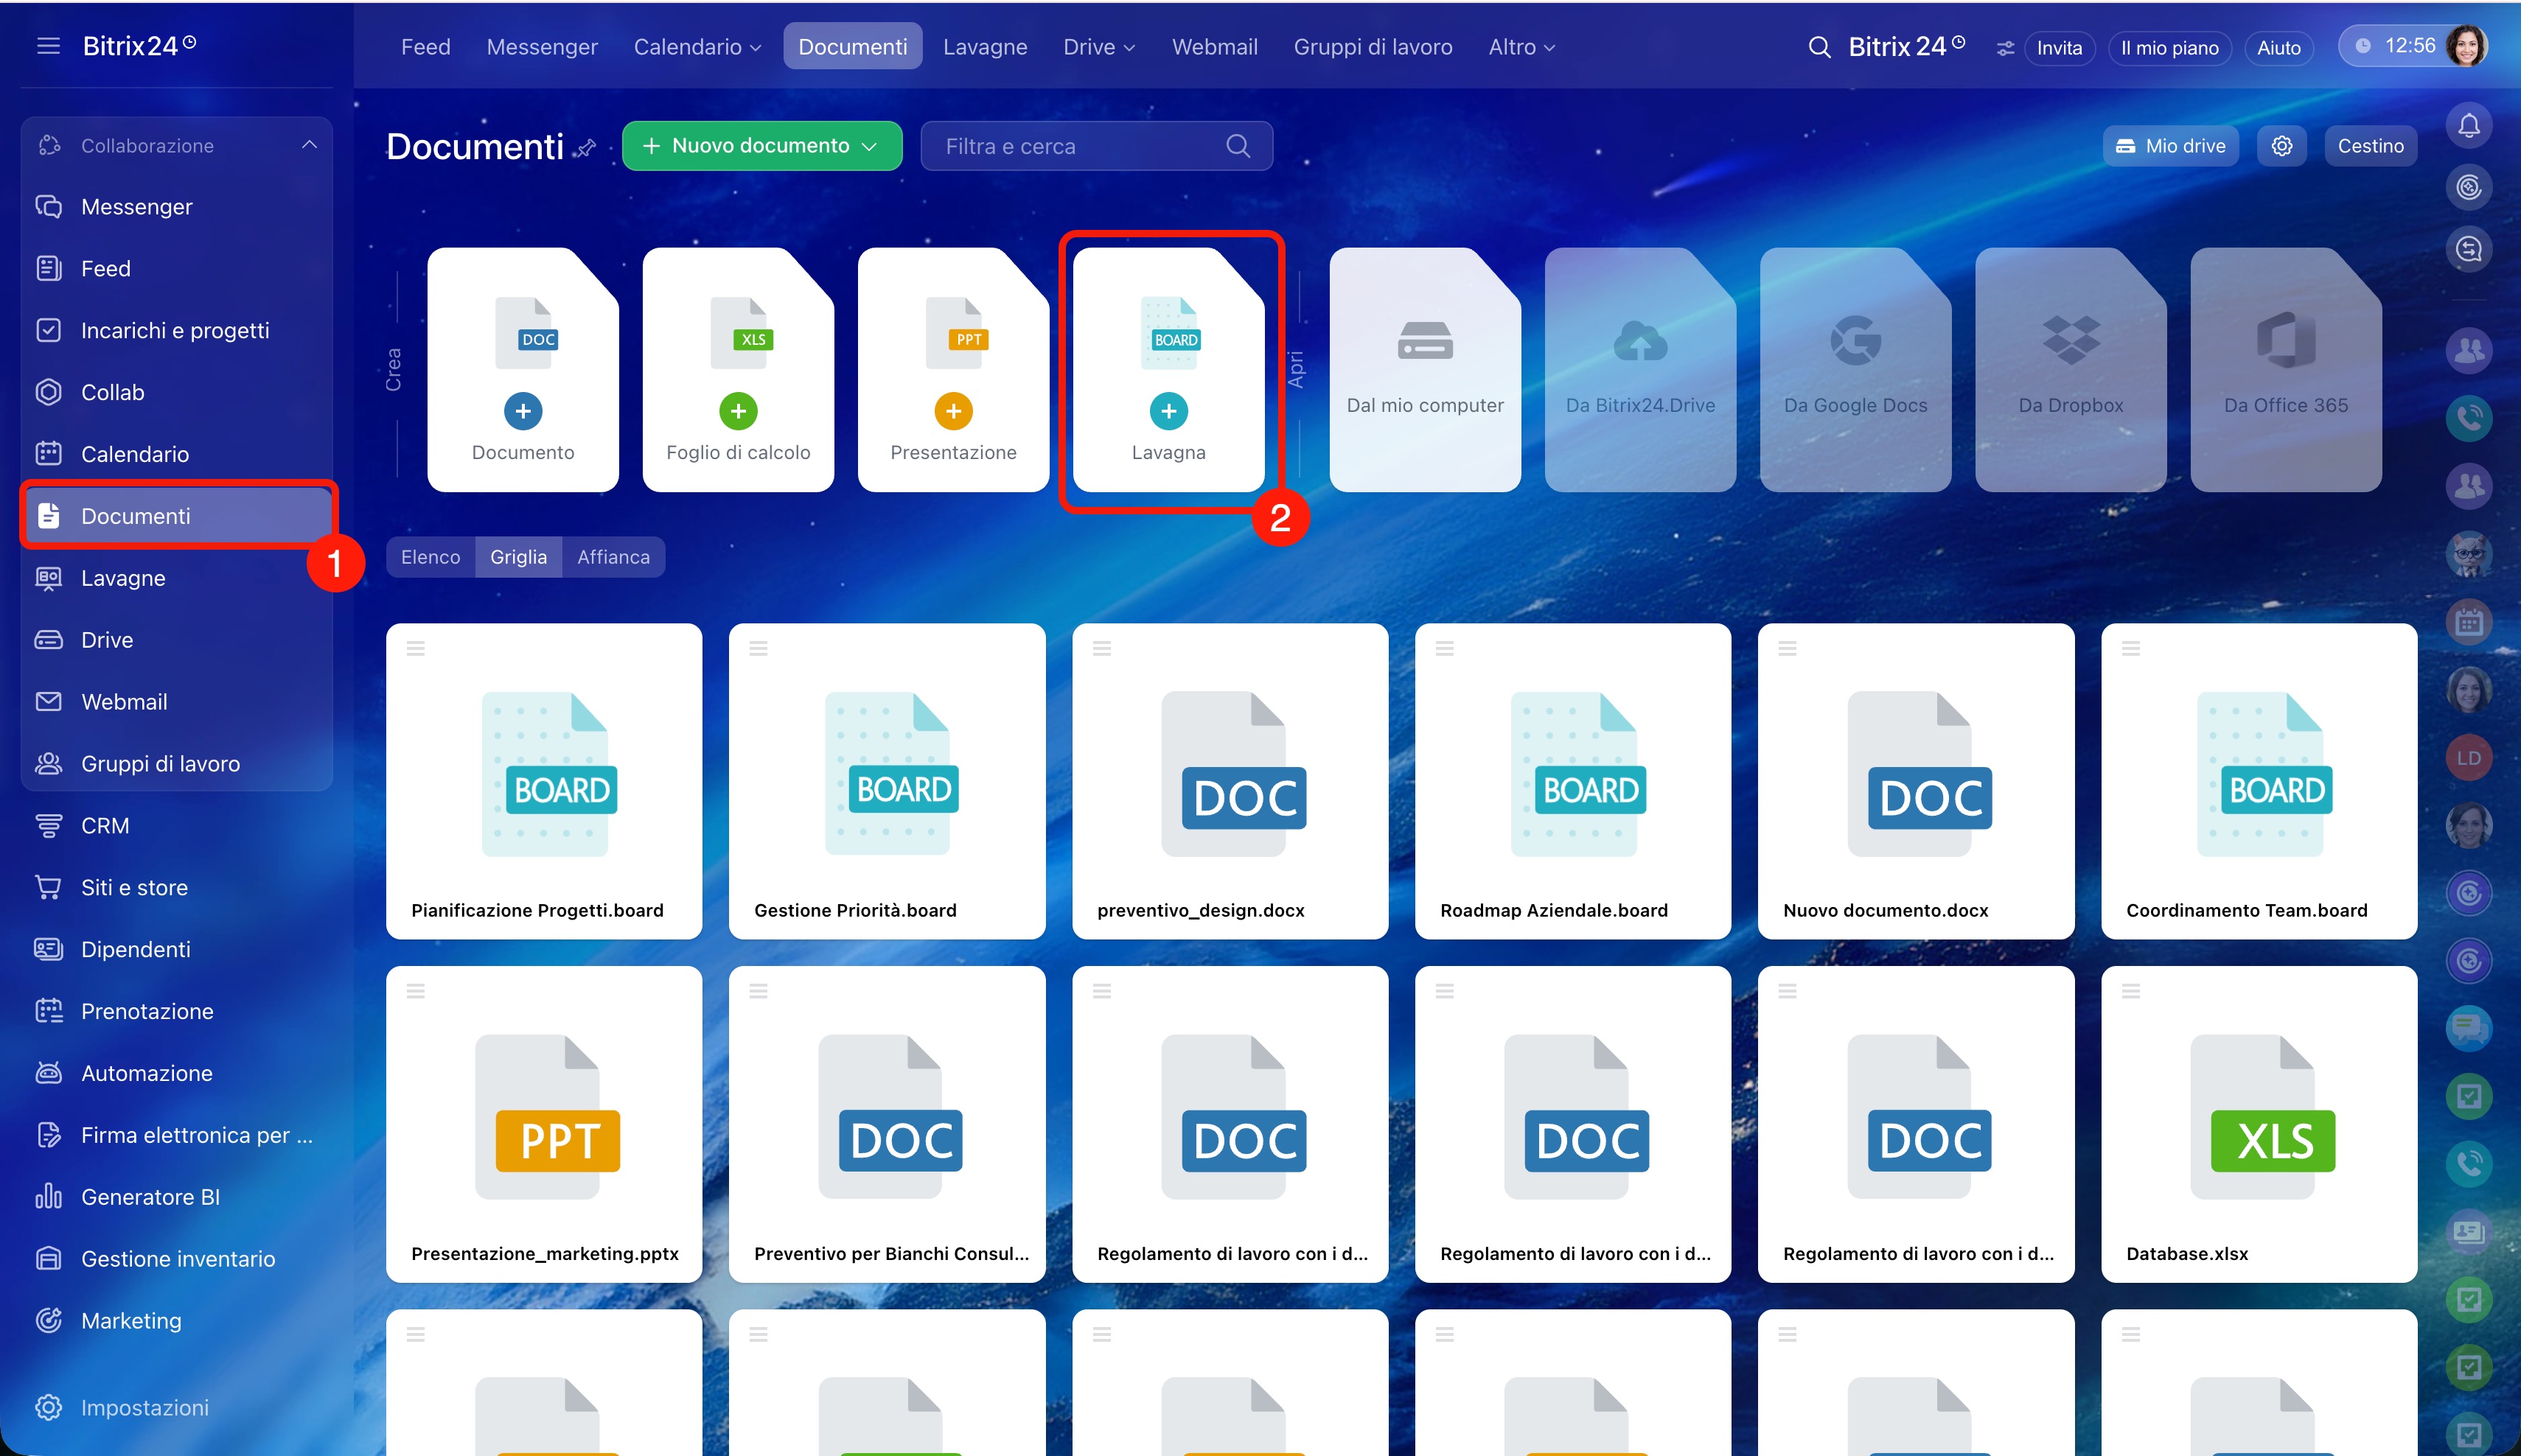Click the Aiuto button
Image resolution: width=2521 pixels, height=1456 pixels.
pos(2279,48)
